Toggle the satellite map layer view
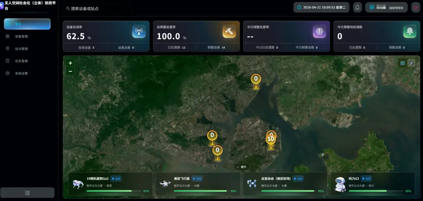The image size is (423, 201). tap(411, 63)
